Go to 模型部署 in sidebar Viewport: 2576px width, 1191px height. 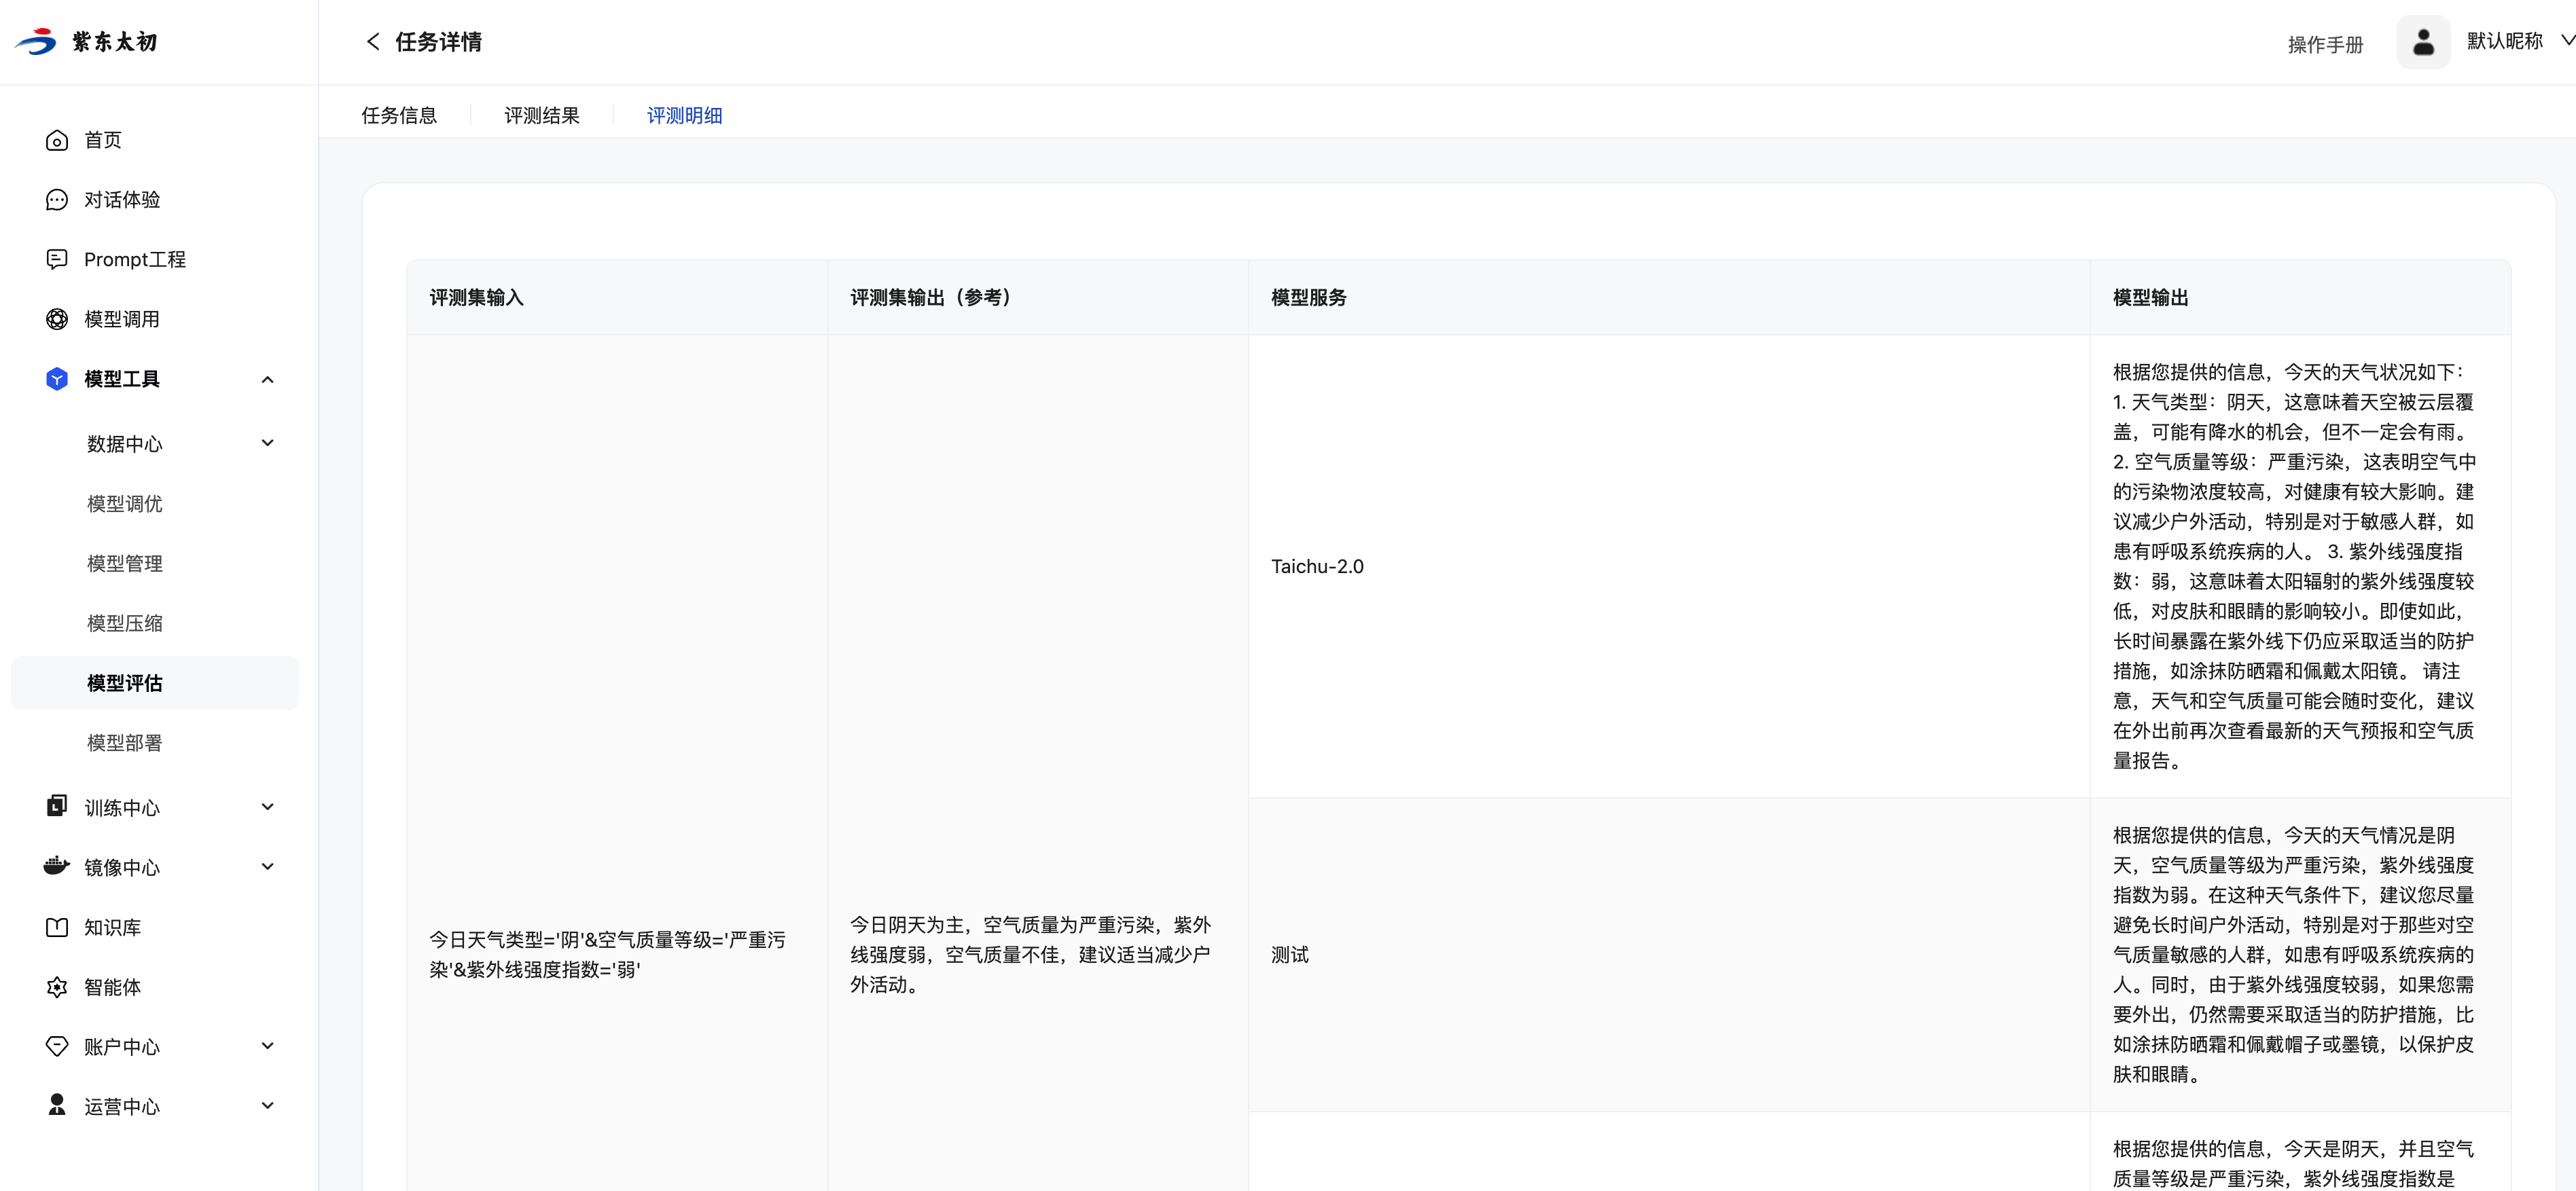coord(125,744)
